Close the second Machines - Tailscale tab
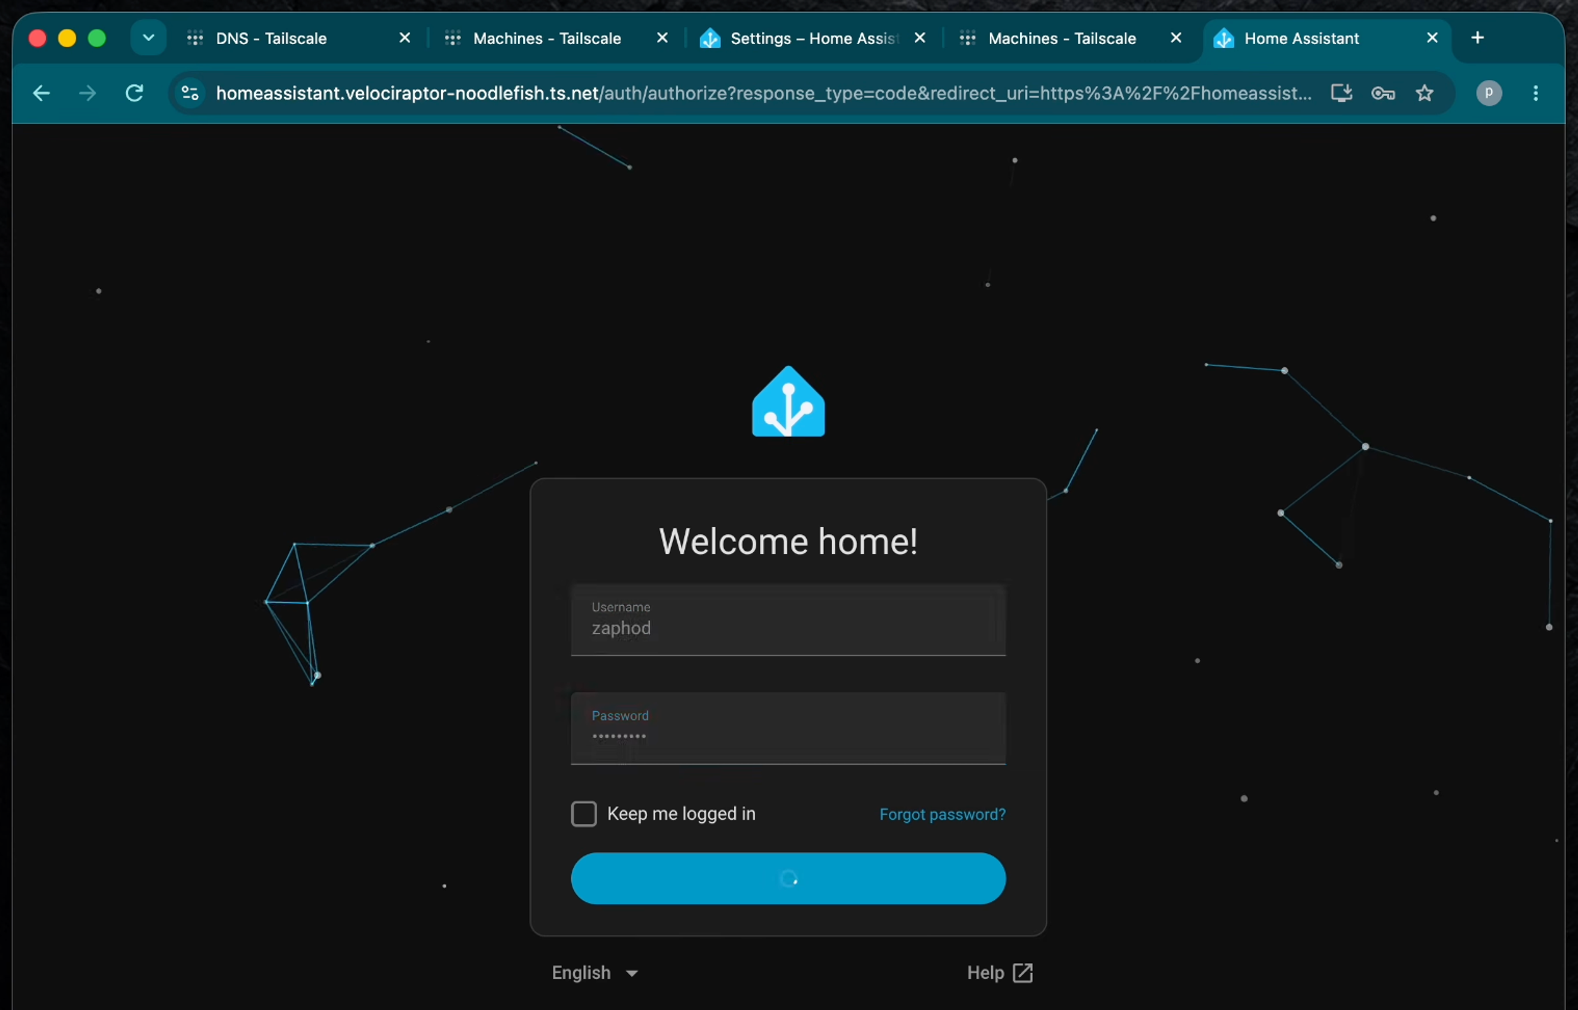 (x=1177, y=38)
